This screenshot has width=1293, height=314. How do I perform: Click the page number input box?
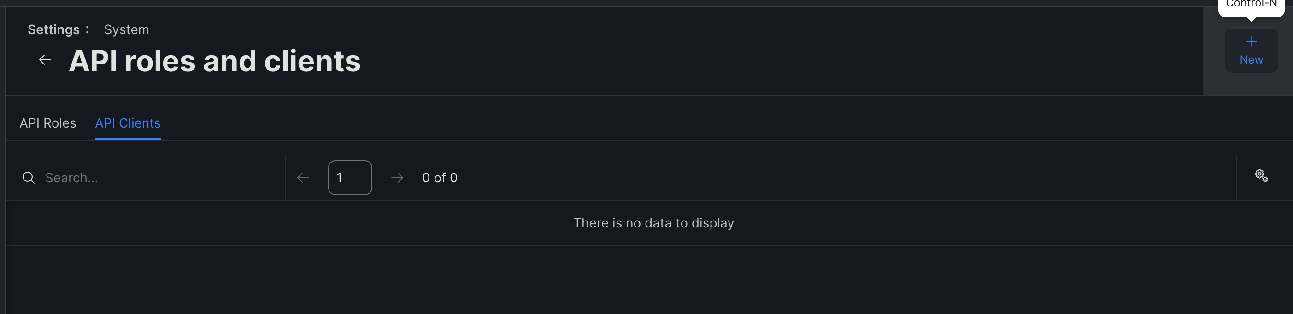[350, 178]
